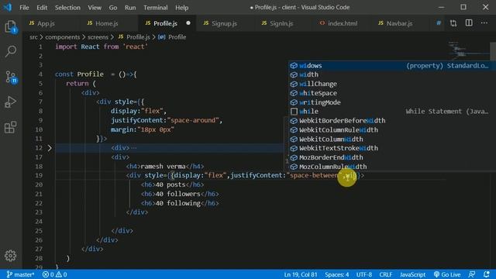Open the File menu
496x279 pixels.
tap(24, 7)
